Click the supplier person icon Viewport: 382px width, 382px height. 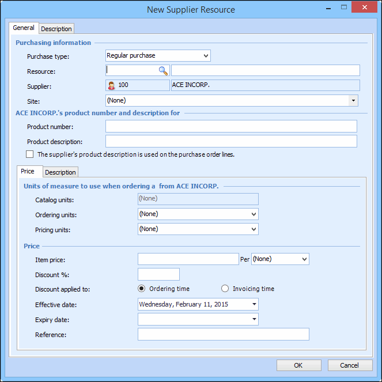(x=111, y=85)
